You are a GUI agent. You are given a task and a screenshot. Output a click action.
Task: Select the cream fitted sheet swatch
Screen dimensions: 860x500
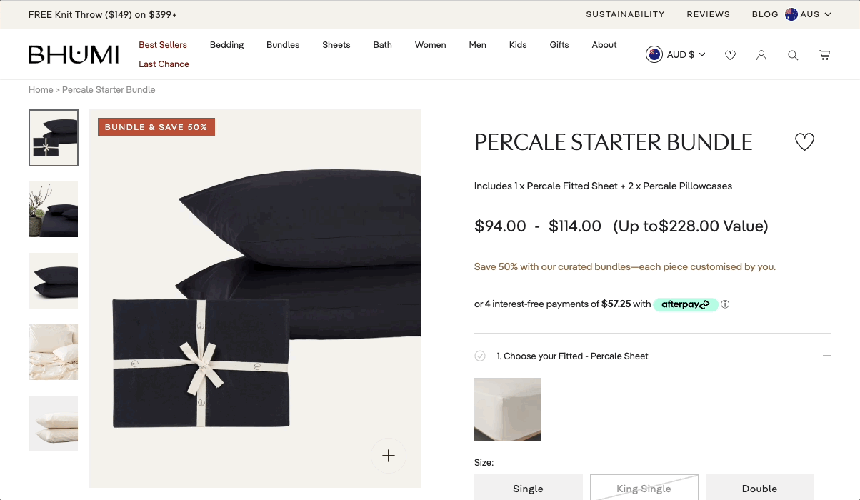508,409
